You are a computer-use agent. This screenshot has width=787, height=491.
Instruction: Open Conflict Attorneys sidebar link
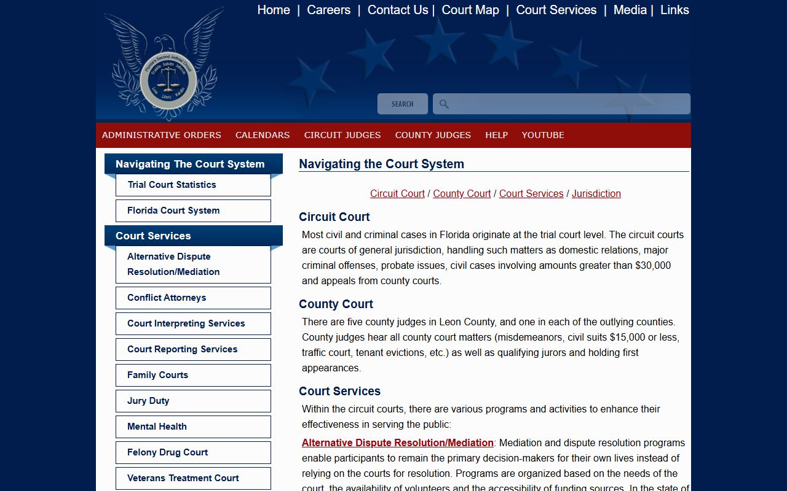[x=193, y=298]
